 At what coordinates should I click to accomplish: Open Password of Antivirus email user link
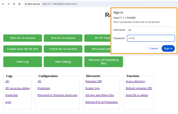(57, 95)
